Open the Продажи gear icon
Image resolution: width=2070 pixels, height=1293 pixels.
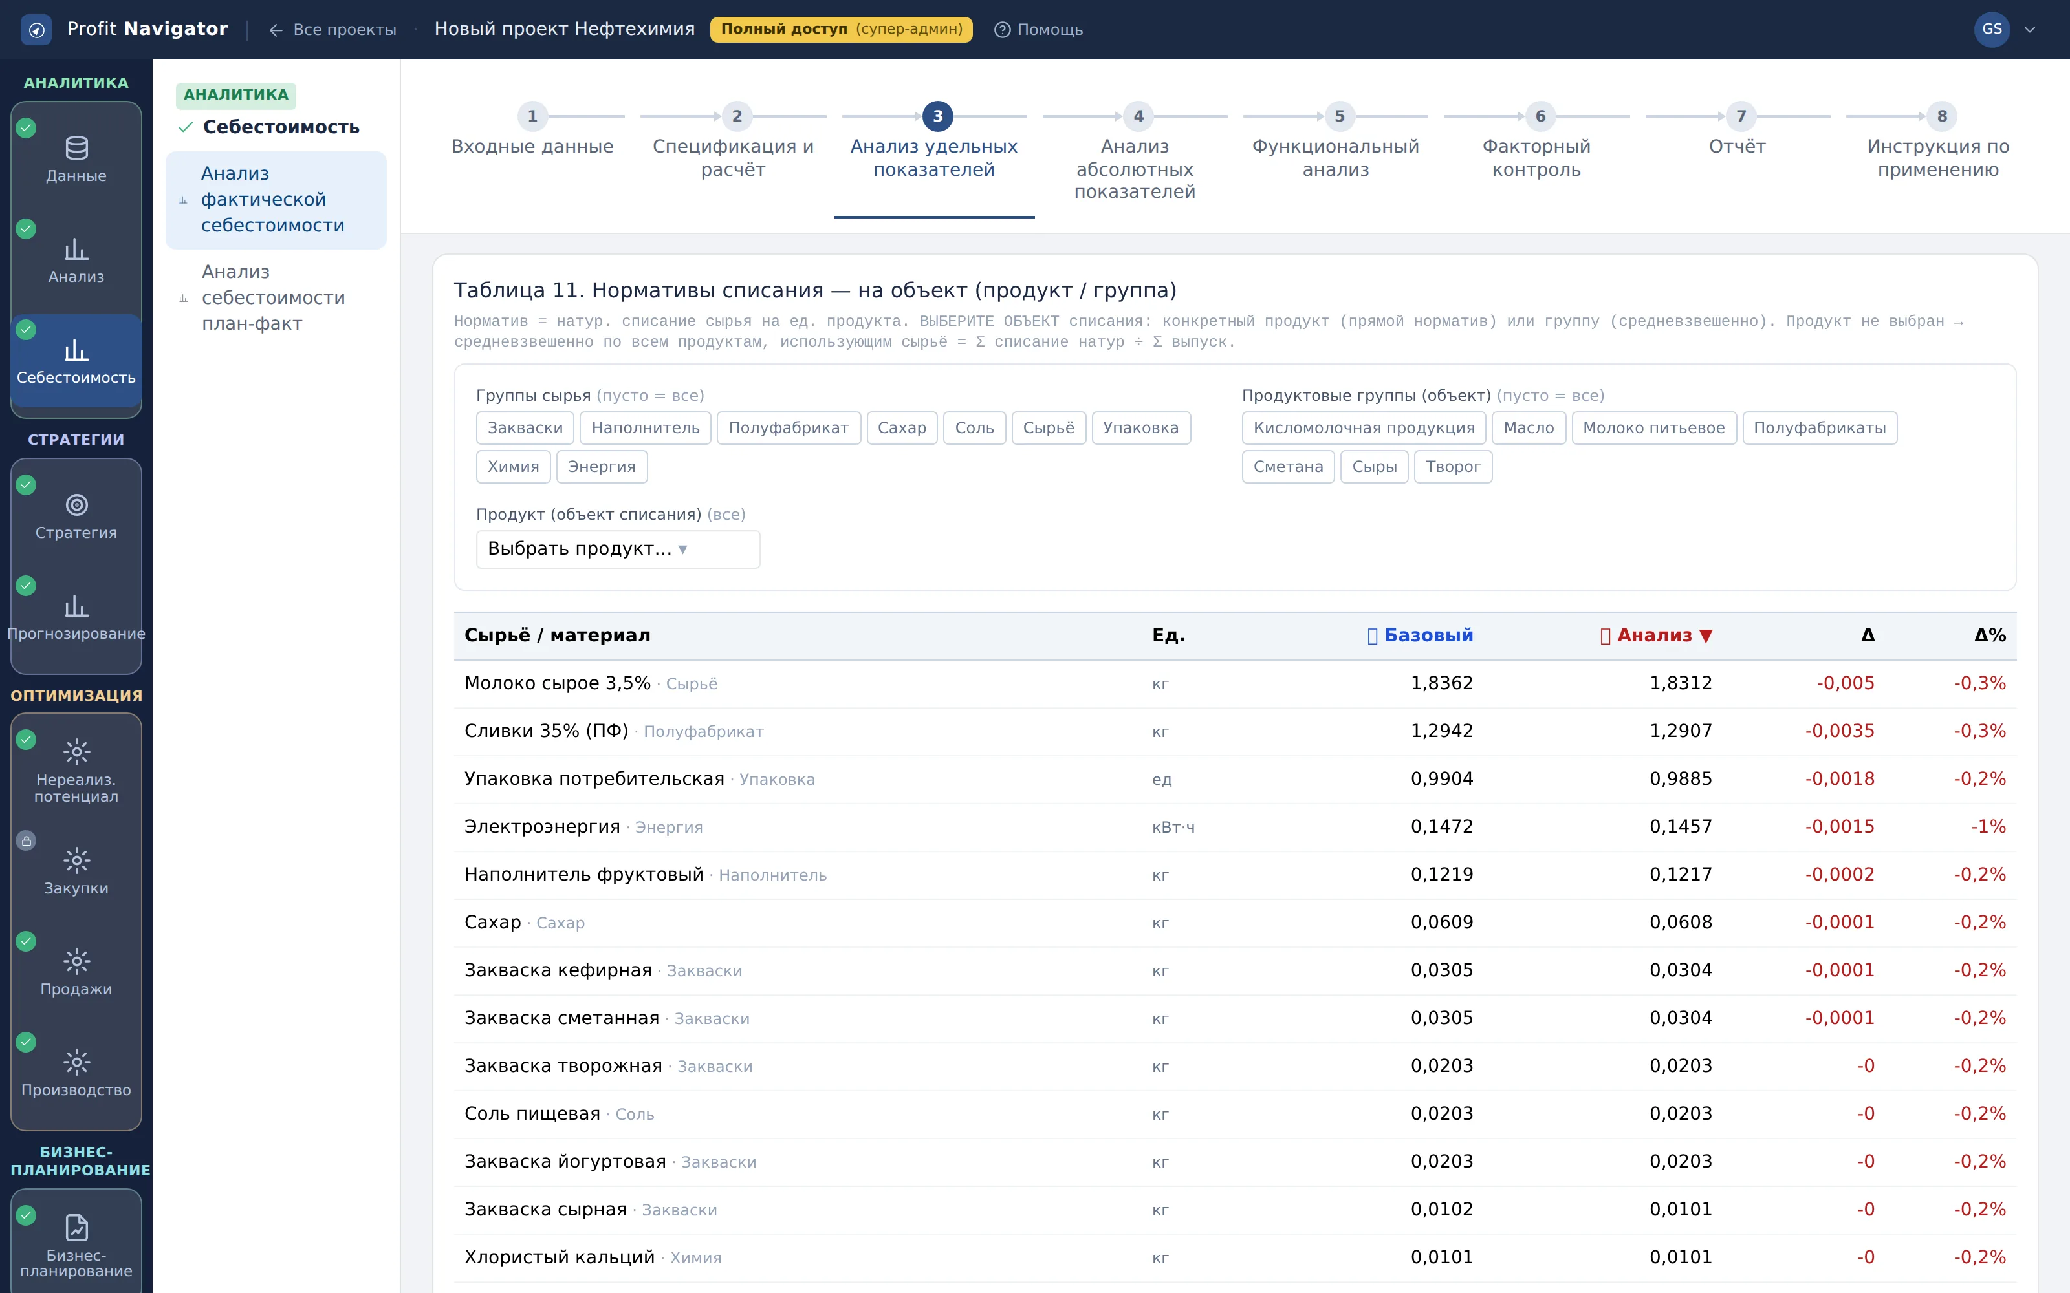[x=76, y=961]
